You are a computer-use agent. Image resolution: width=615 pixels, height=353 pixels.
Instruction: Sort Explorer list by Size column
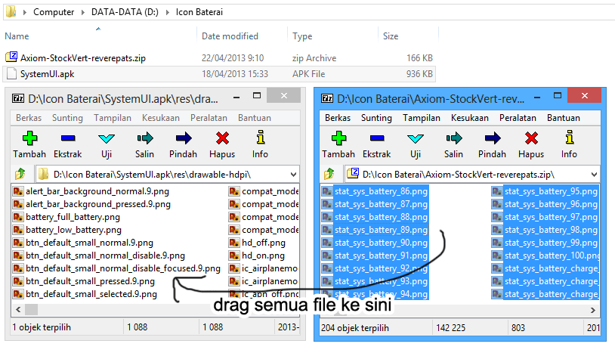point(391,36)
